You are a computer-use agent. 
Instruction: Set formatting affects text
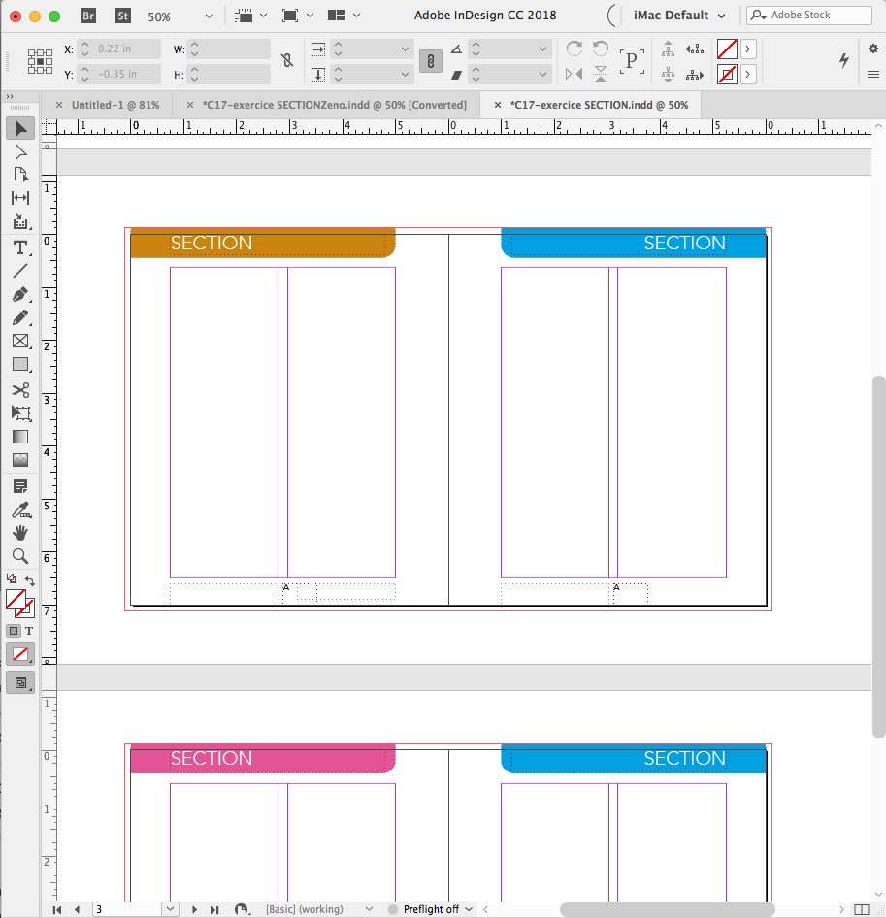[29, 631]
